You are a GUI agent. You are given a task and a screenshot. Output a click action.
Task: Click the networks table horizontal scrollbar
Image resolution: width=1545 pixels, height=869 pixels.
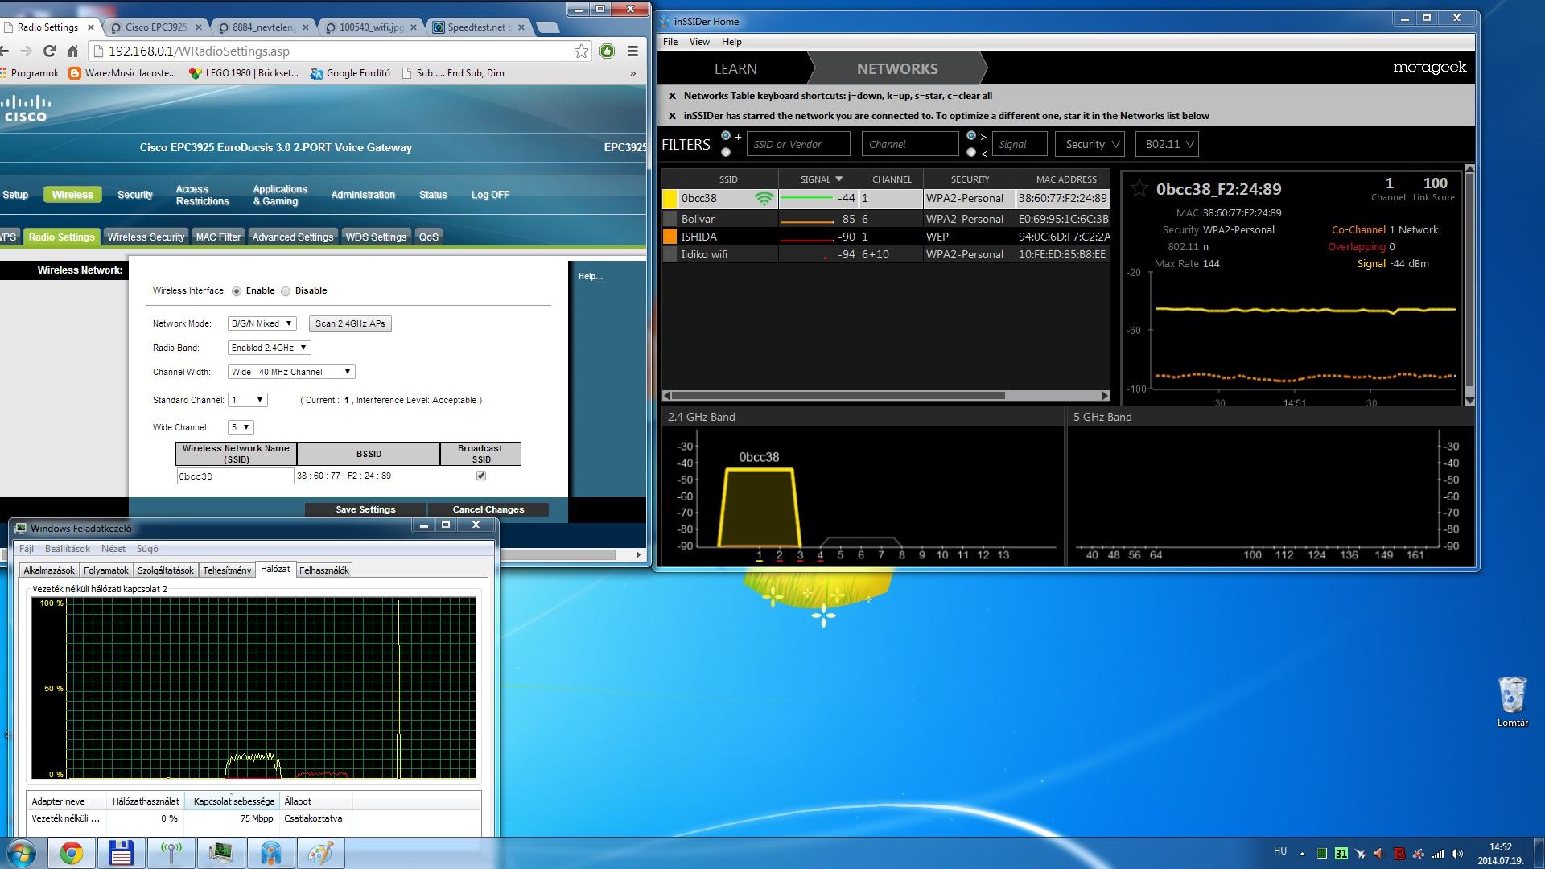click(x=838, y=395)
